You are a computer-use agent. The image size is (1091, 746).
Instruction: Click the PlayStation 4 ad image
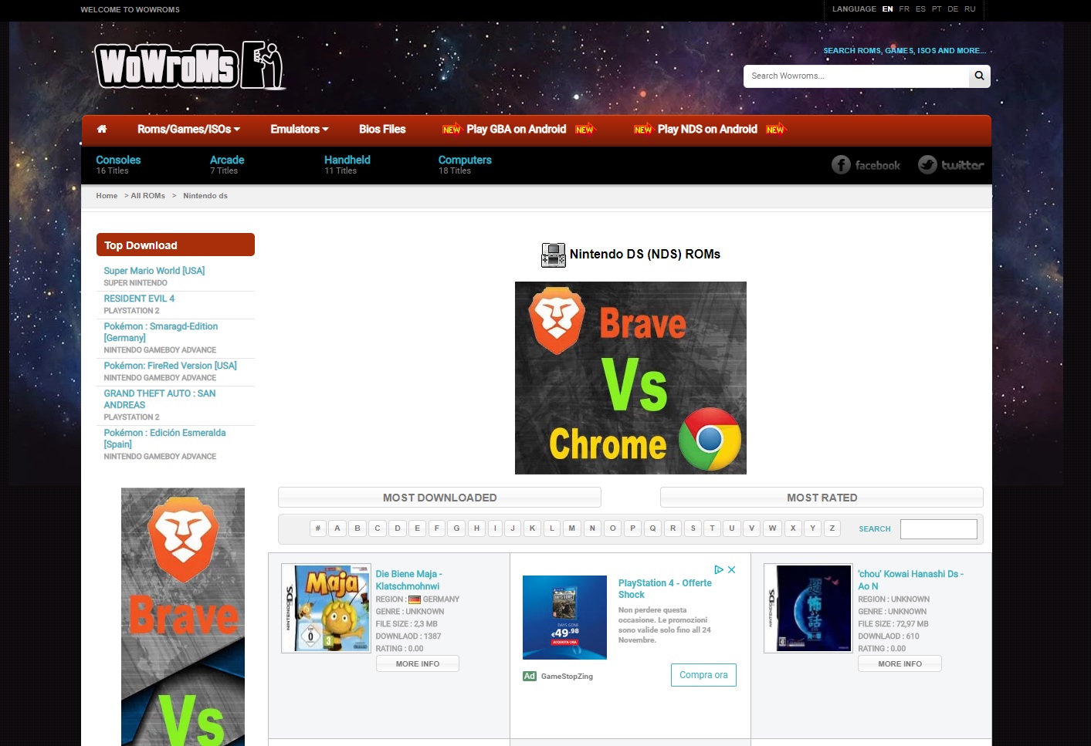tap(564, 617)
